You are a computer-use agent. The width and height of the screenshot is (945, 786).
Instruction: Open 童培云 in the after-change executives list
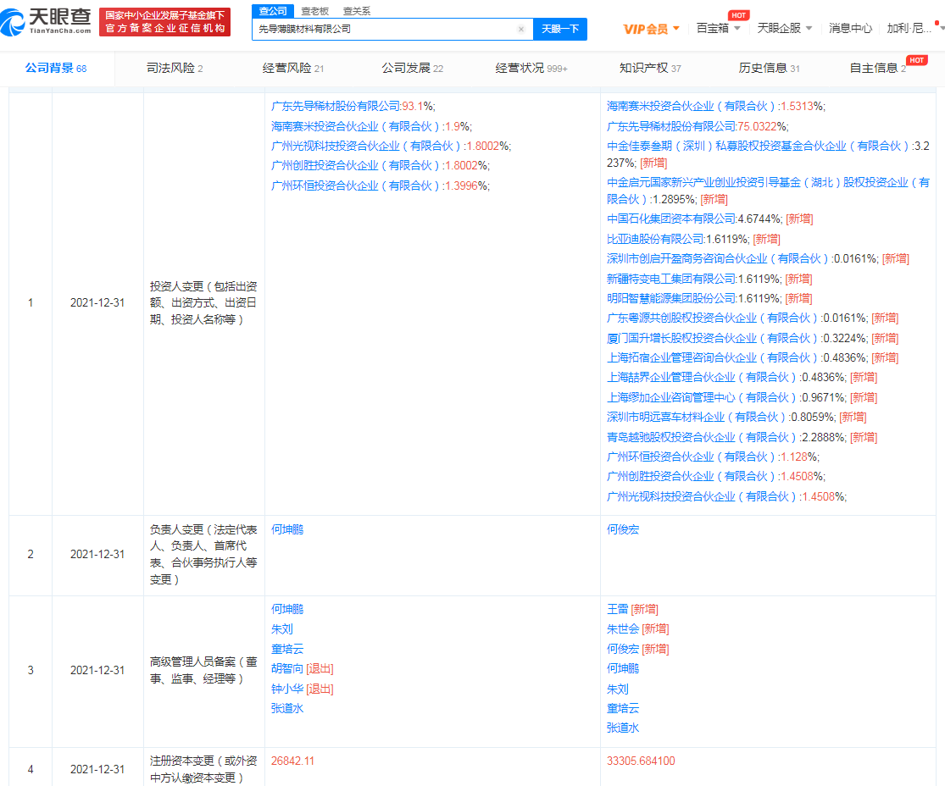pos(623,709)
